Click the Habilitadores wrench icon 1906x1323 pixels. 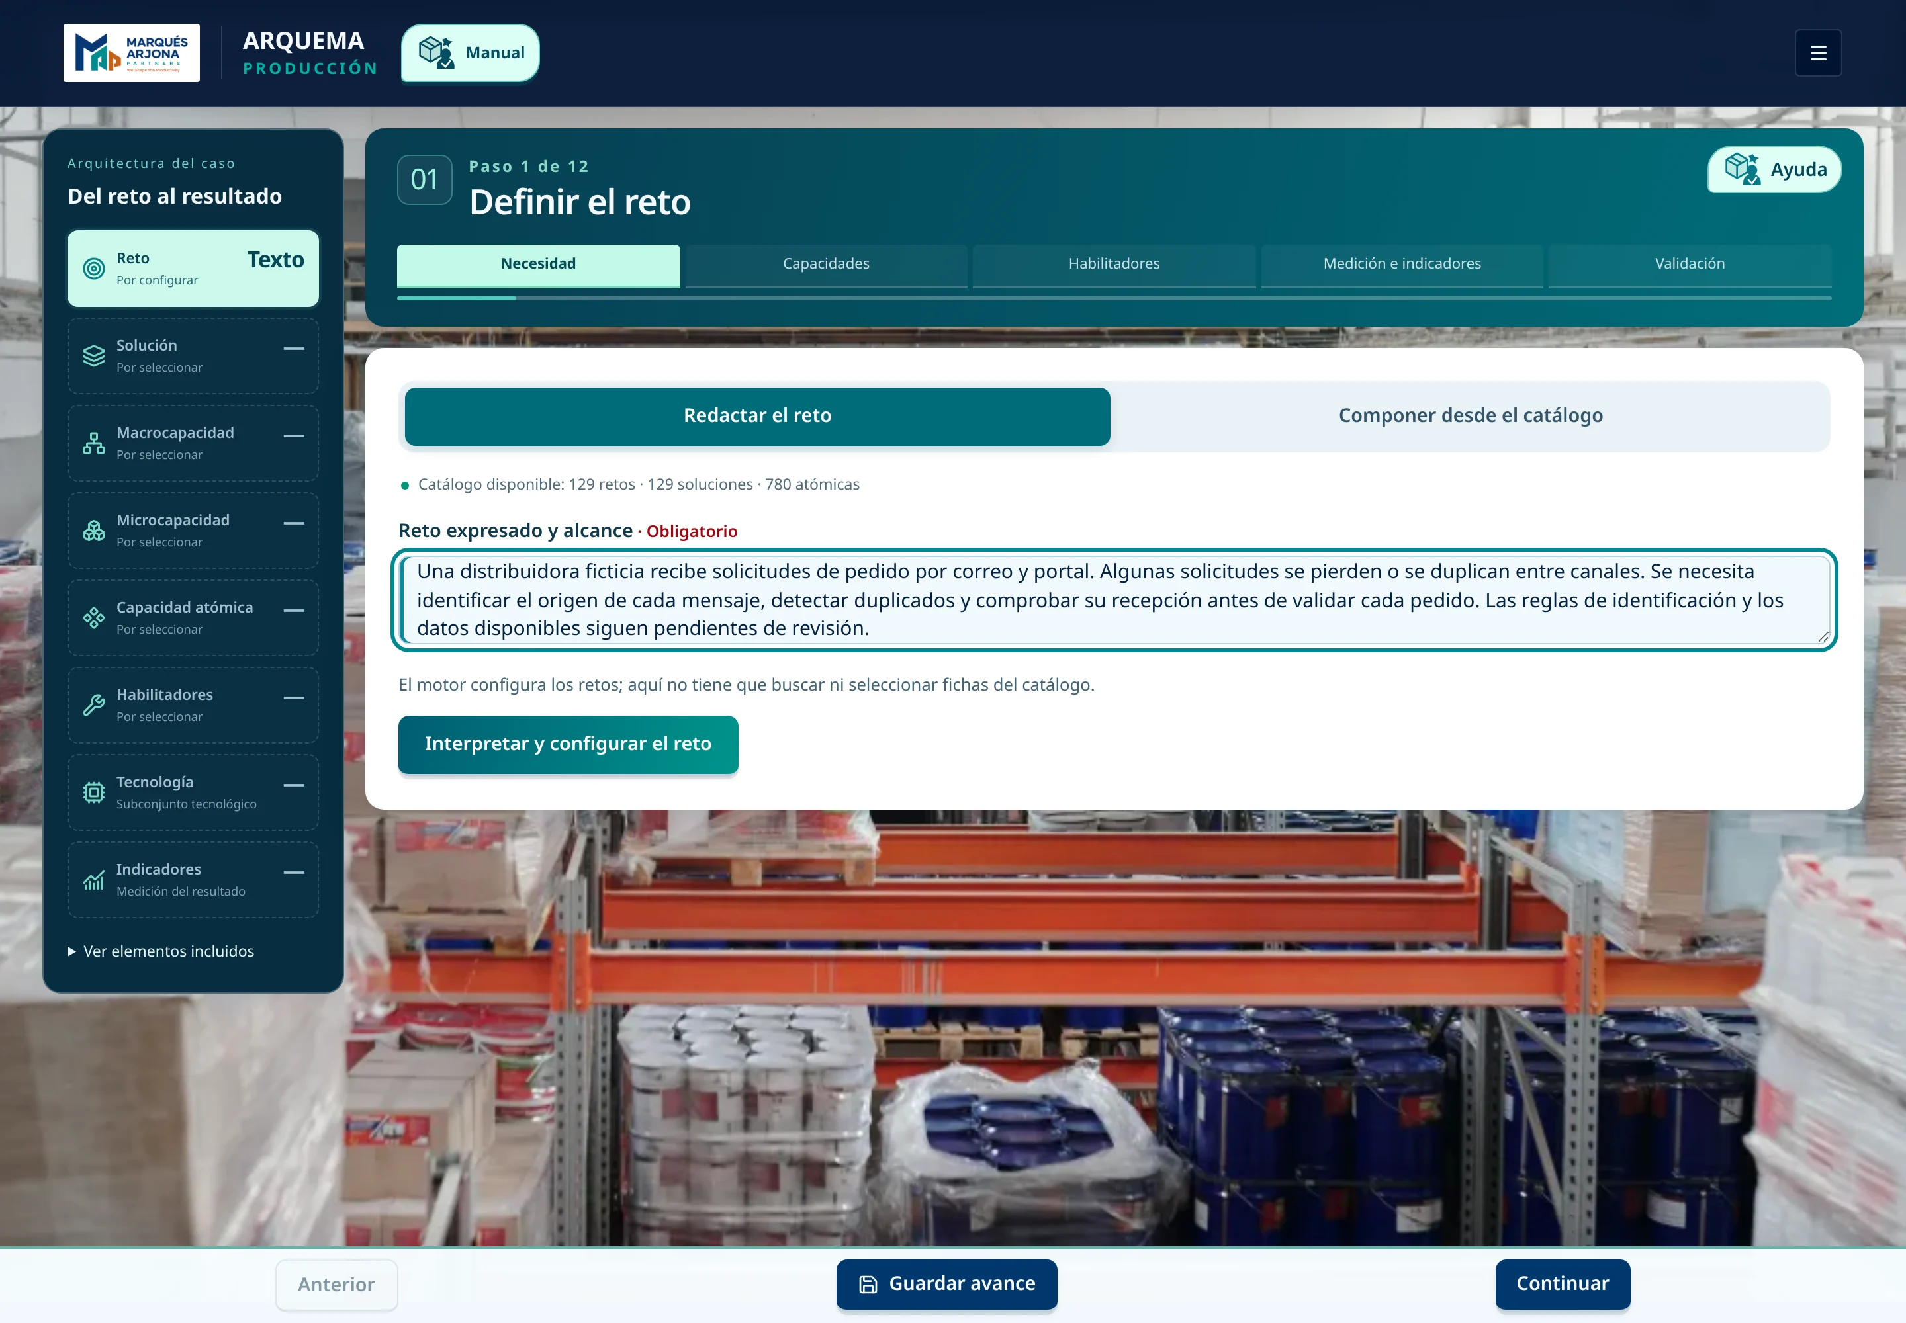pos(94,705)
